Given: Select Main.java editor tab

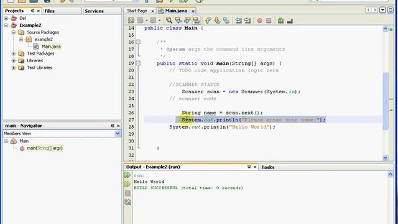Looking at the screenshot, I should point(176,11).
